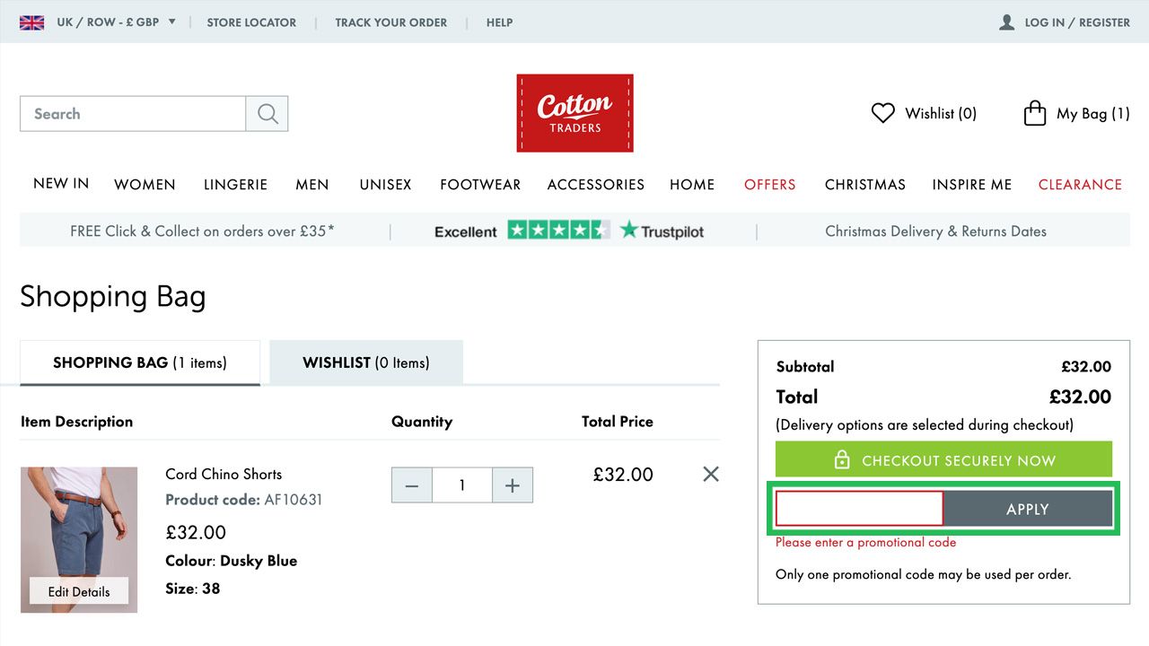The width and height of the screenshot is (1149, 646).
Task: Increase quantity with the plus button
Action: 513,485
